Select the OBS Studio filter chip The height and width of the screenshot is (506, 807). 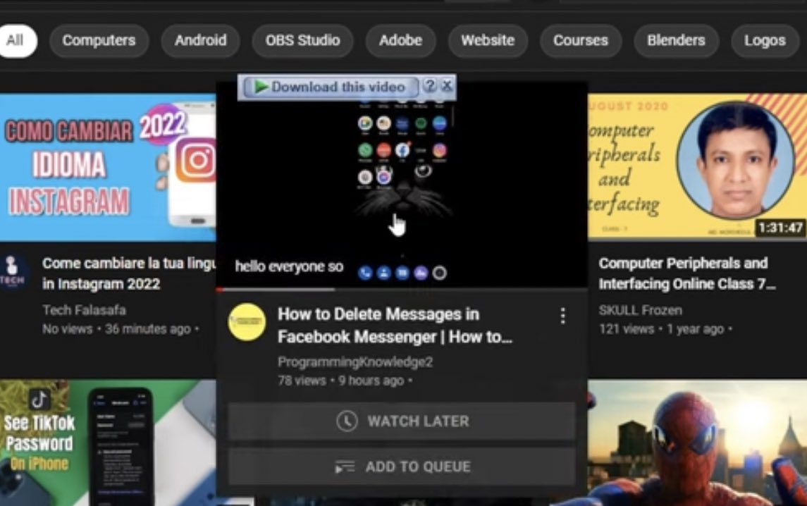(302, 40)
